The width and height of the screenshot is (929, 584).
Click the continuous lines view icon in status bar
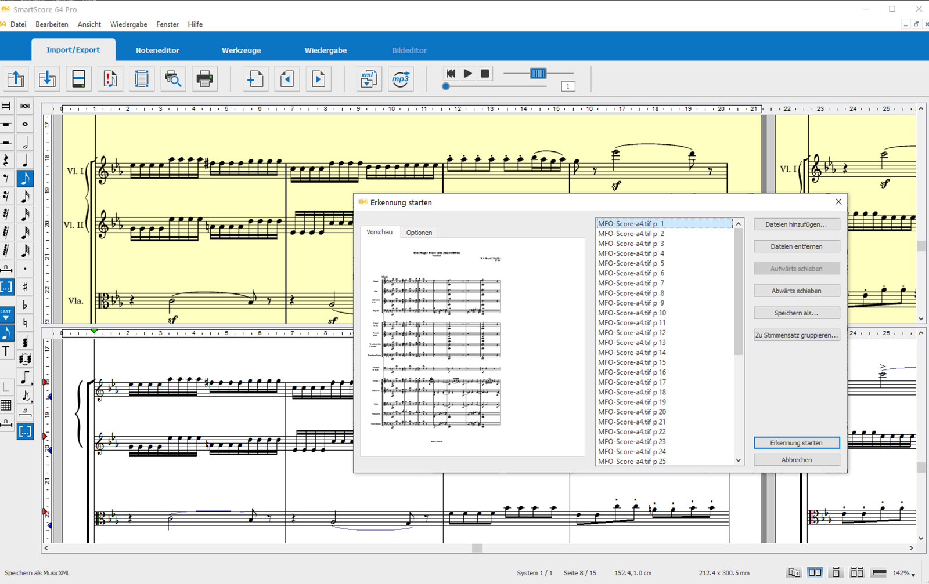coord(879,572)
